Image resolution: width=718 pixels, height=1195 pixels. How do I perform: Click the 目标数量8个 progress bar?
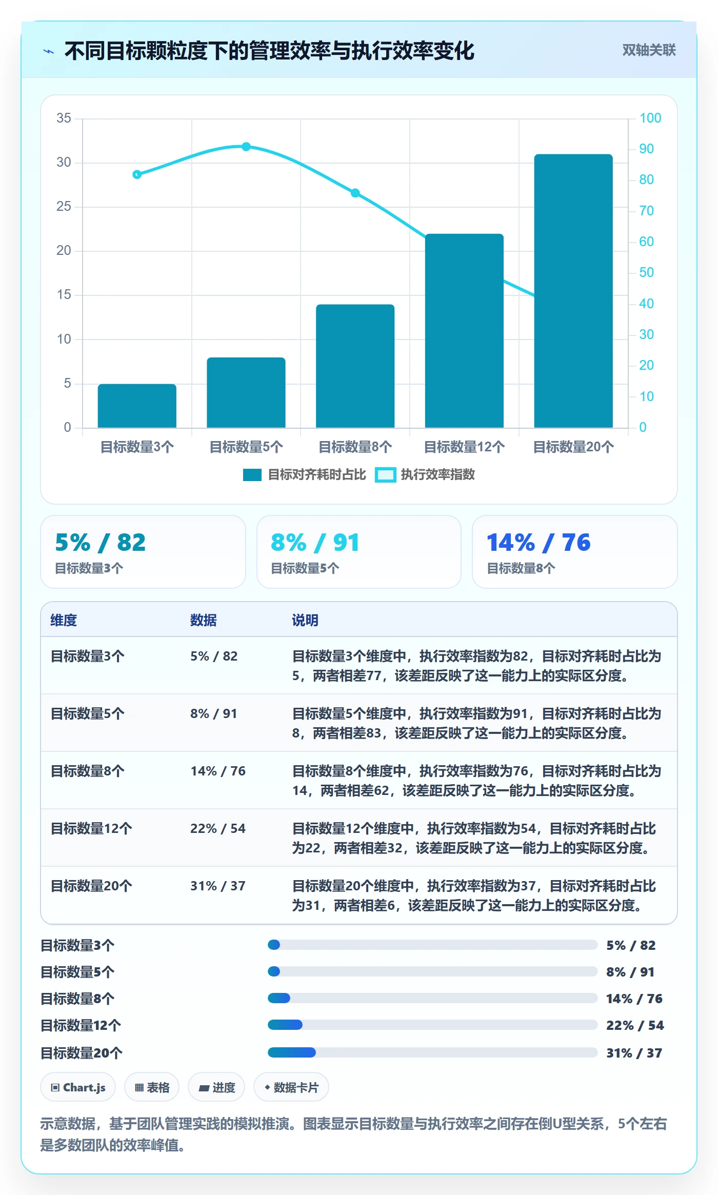(432, 998)
